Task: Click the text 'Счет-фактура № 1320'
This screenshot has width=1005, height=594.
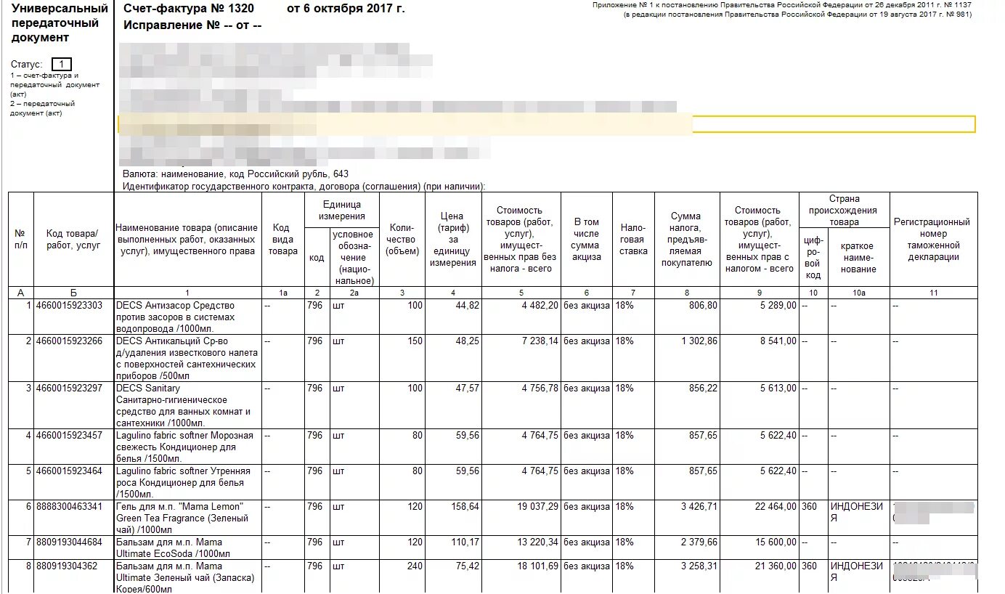Action: pos(189,9)
